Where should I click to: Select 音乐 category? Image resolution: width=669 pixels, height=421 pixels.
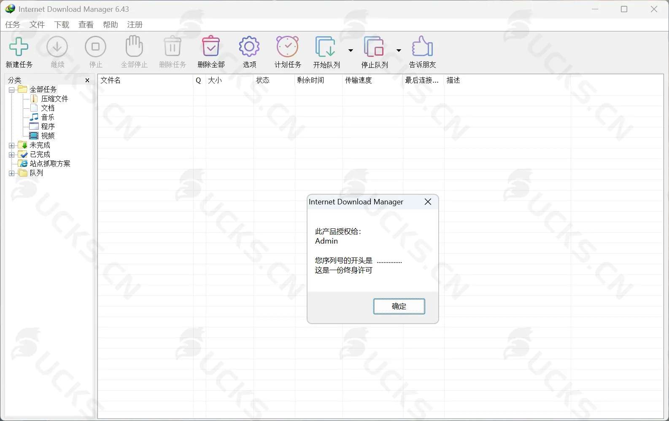tap(48, 117)
